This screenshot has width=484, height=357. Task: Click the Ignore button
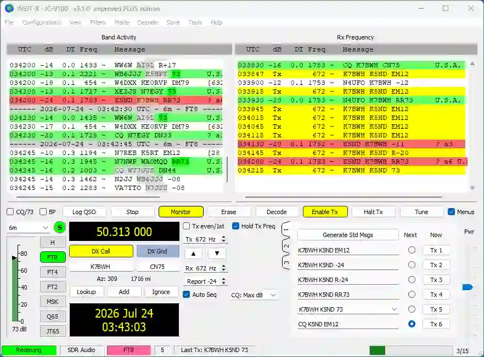click(161, 292)
